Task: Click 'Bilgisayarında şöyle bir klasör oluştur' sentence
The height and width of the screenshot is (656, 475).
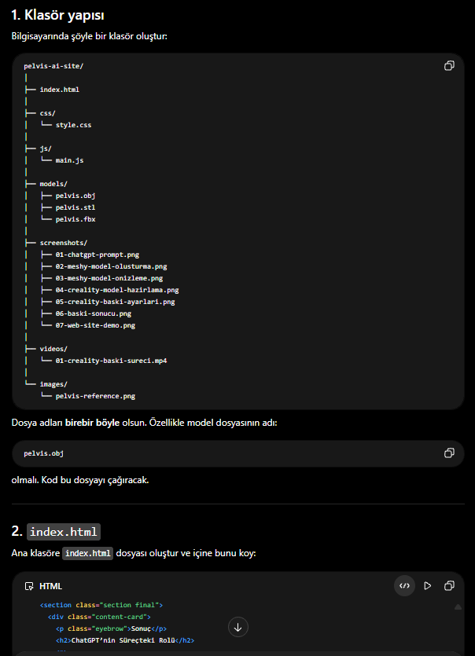Action: point(89,36)
